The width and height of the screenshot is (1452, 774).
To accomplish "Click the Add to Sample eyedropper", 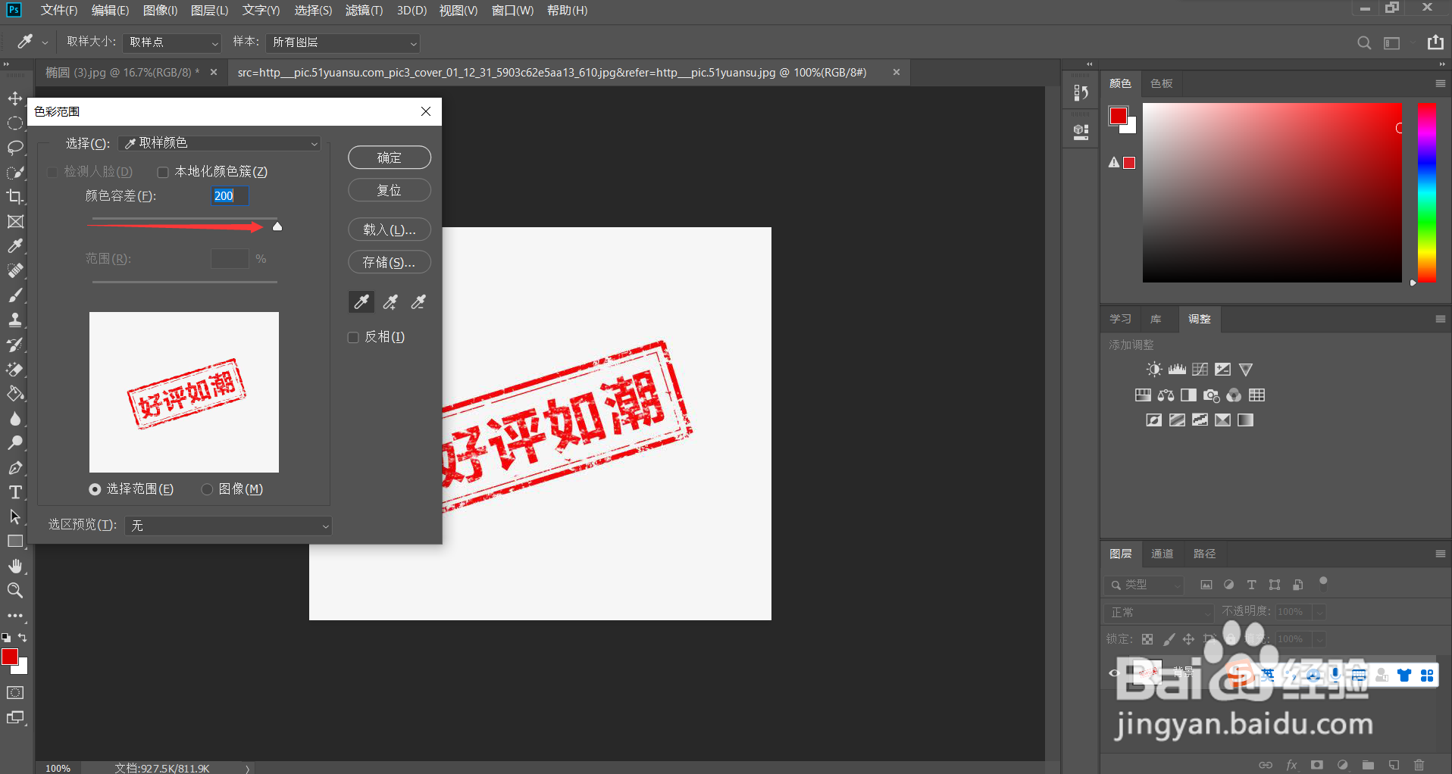I will pos(390,302).
